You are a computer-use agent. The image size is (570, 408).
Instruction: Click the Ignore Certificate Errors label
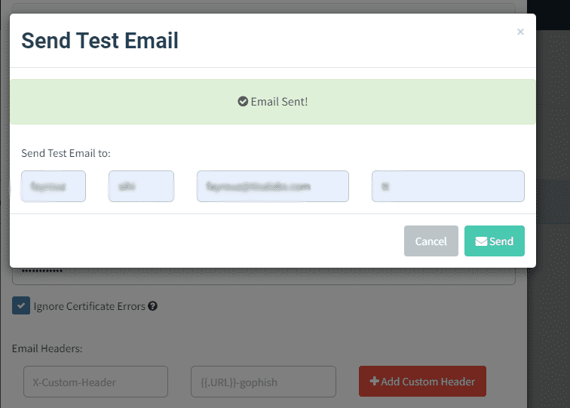pos(90,306)
